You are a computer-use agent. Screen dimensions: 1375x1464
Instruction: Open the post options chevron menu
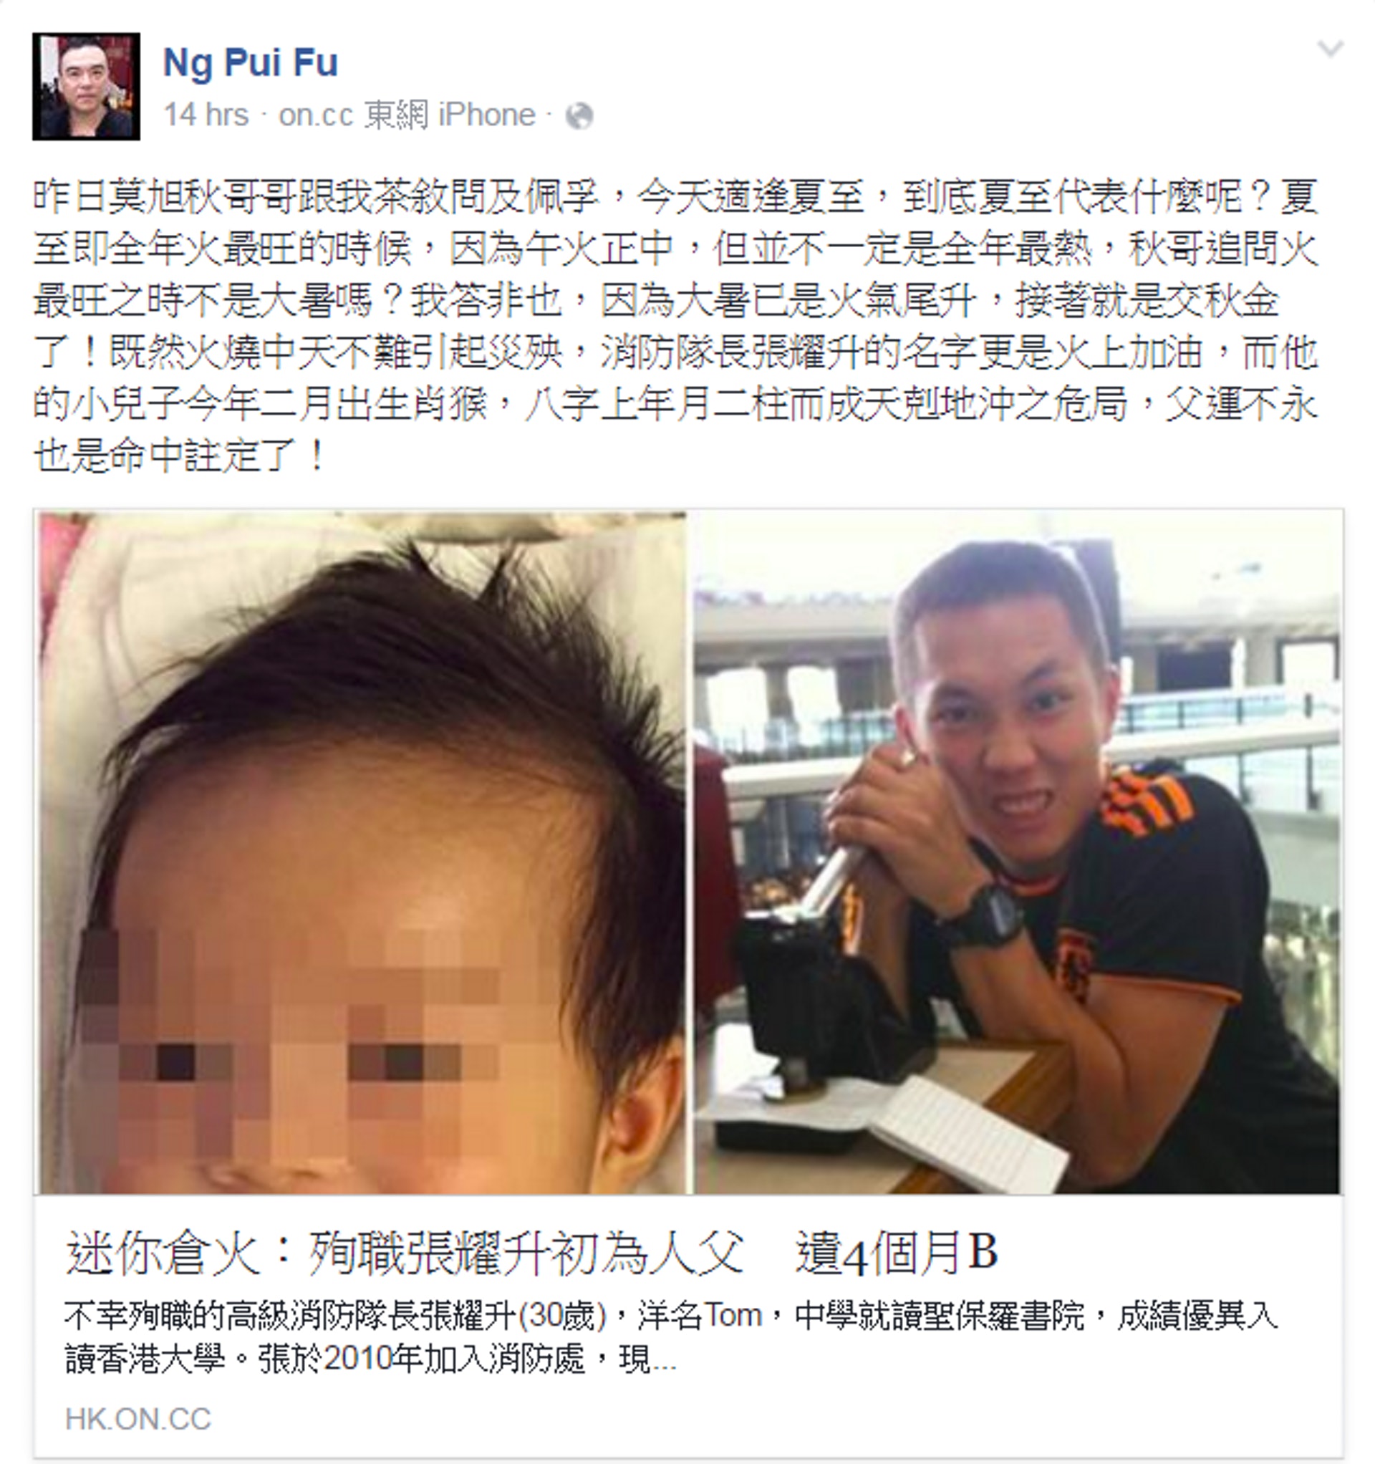tap(1330, 50)
